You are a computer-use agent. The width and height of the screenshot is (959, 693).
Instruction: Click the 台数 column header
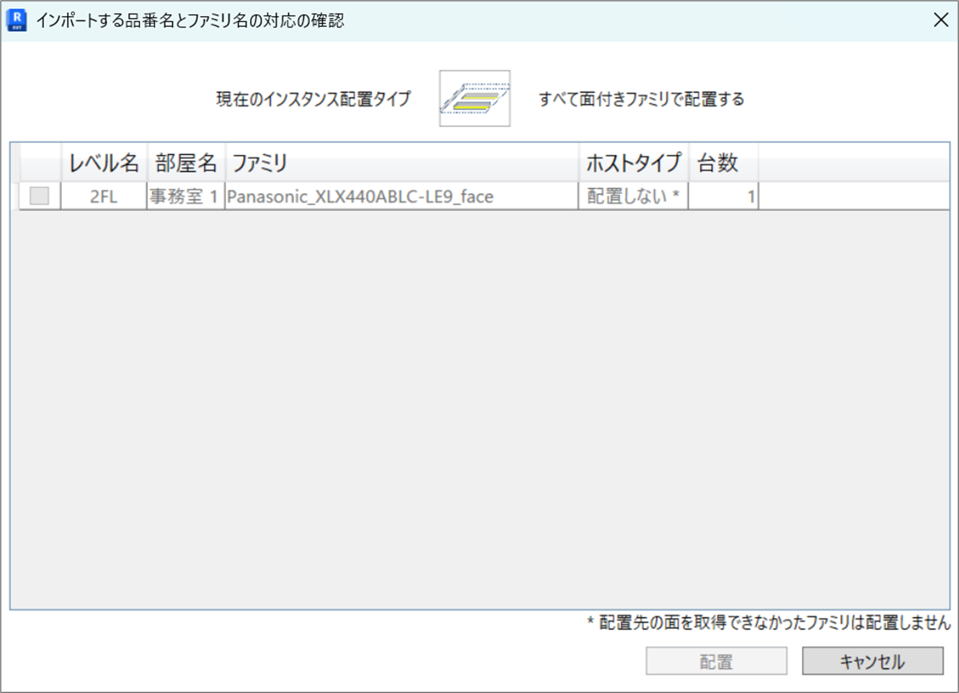tap(723, 163)
